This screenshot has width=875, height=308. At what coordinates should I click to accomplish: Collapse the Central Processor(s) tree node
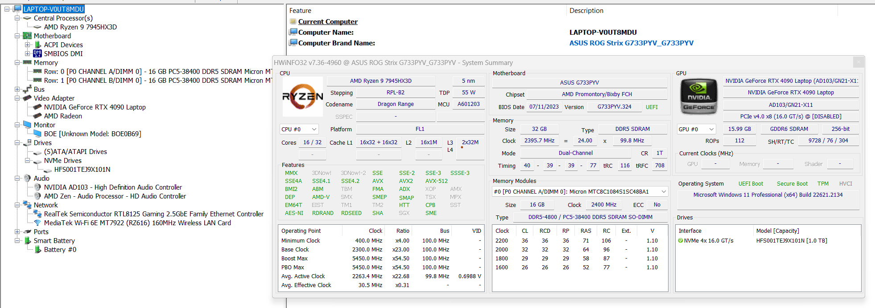[x=17, y=18]
